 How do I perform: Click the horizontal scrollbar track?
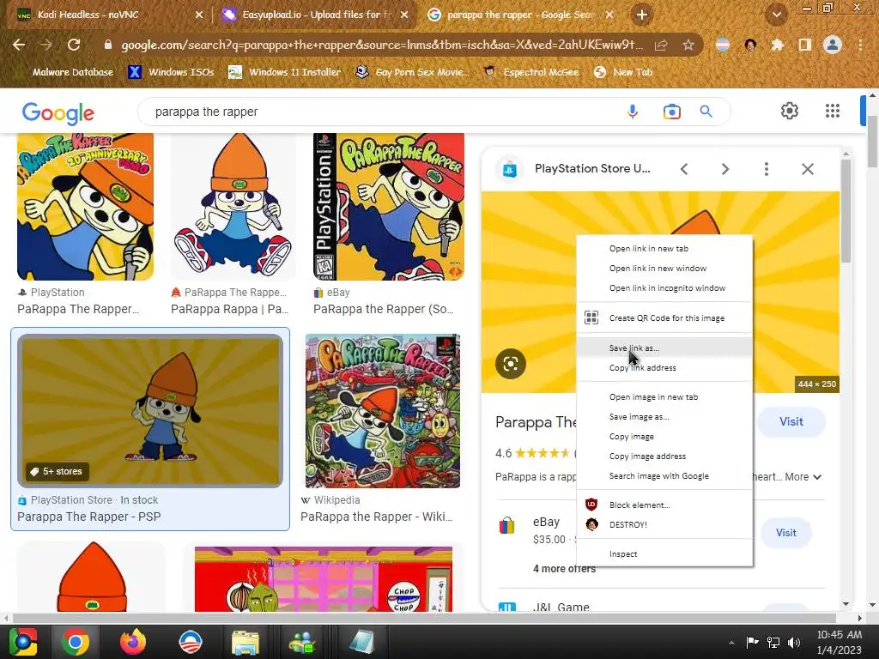pyautogui.click(x=425, y=618)
